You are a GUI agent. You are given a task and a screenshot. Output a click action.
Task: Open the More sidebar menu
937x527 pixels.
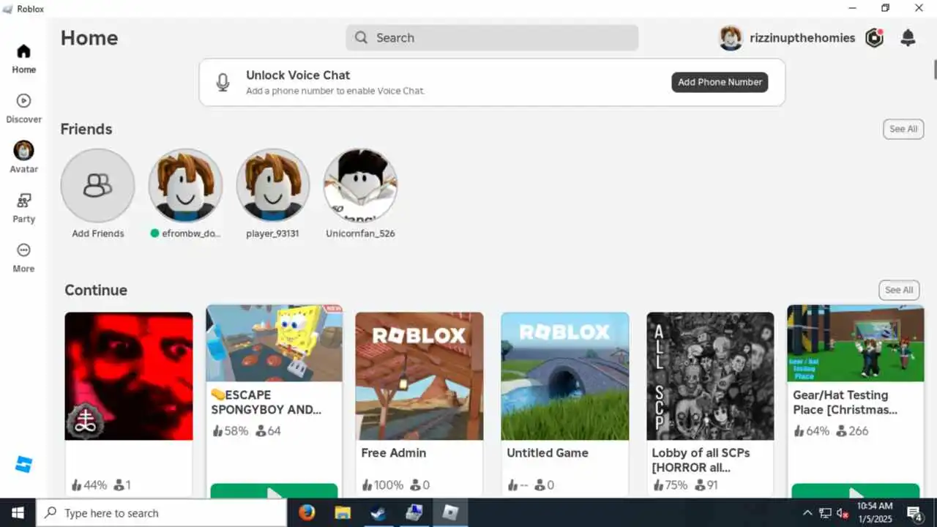pos(23,250)
